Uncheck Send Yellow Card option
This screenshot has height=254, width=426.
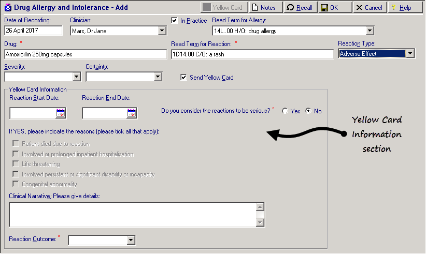pyautogui.click(x=183, y=78)
